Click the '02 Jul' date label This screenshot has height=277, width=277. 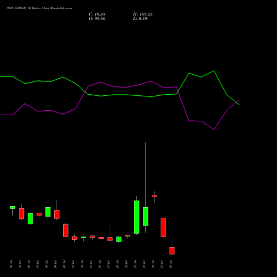[11, 264]
